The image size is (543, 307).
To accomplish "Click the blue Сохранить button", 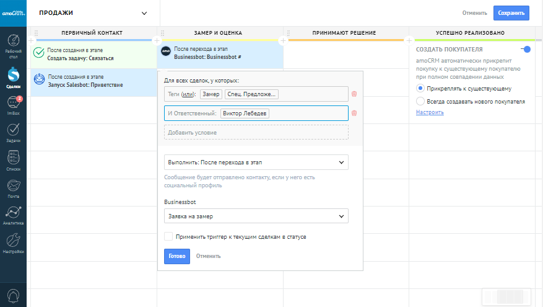I will coord(511,13).
